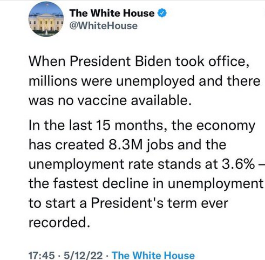Screen dimensions: 265x260
Task: Click the words "to start a President's term"
Action: (x=112, y=203)
